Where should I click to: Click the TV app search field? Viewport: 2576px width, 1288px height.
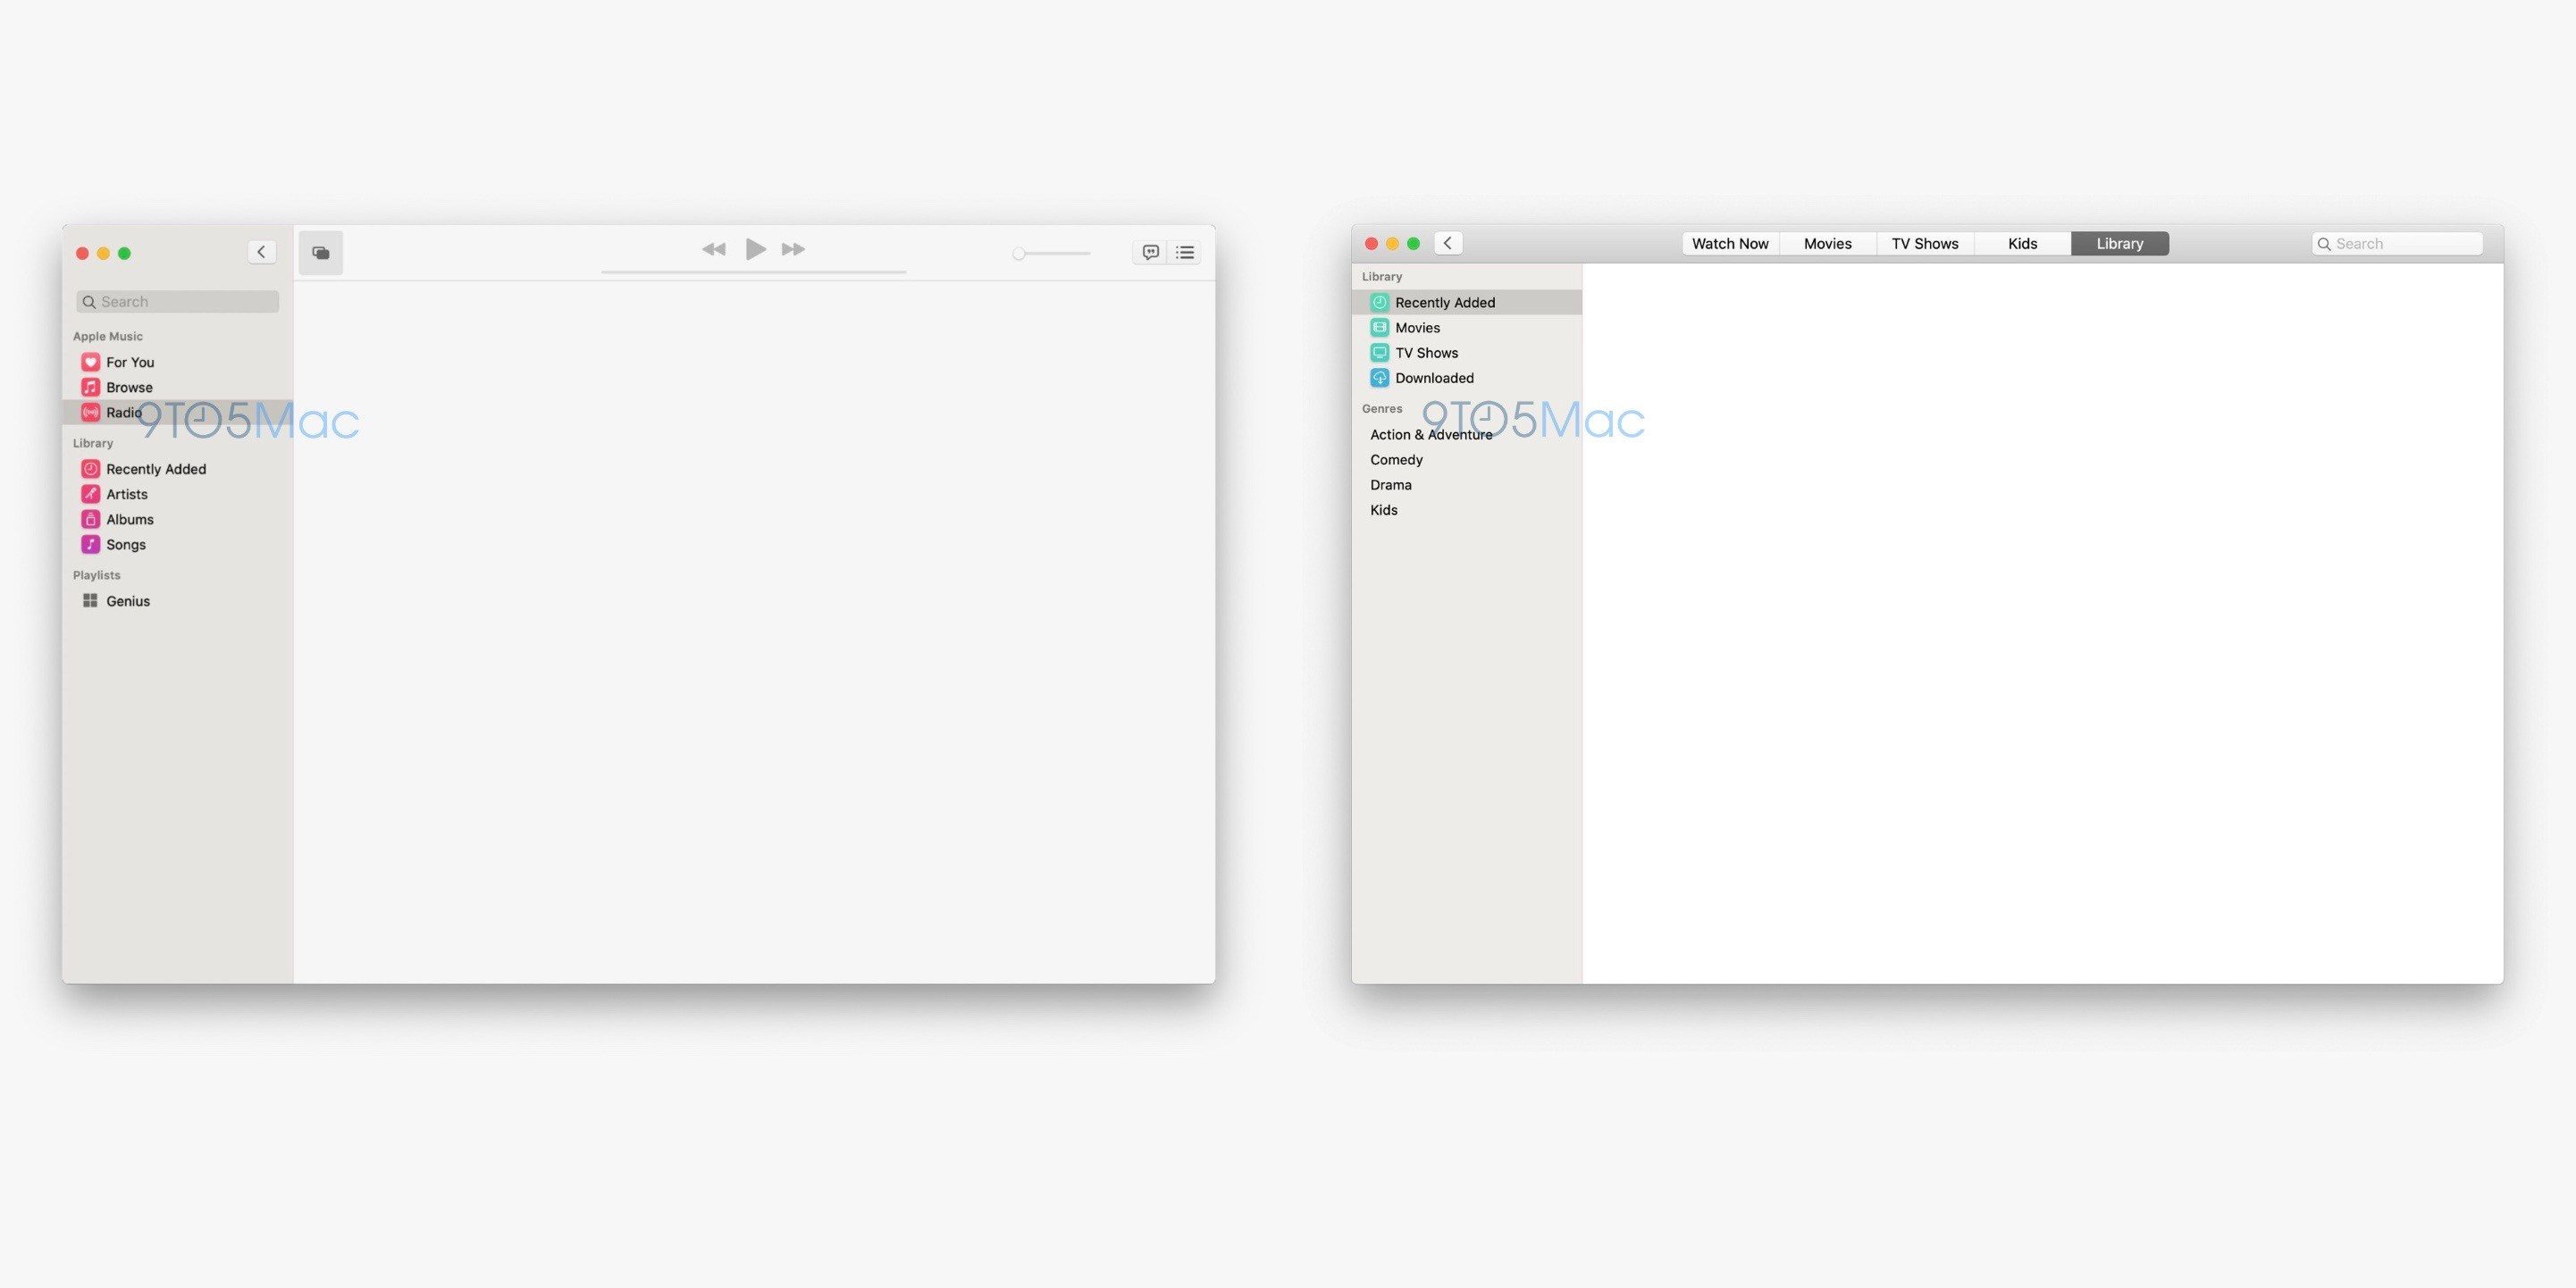coord(2397,244)
